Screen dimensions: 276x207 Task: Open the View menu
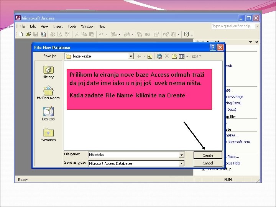click(44, 26)
